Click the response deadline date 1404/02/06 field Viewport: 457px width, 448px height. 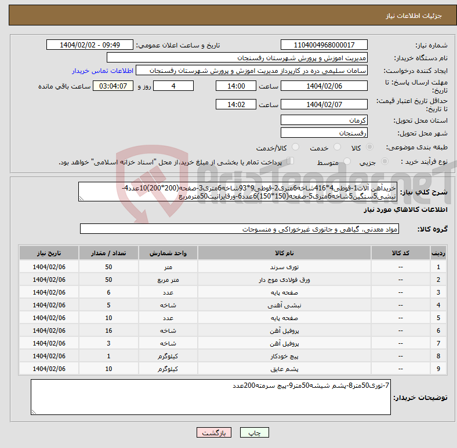(324, 86)
